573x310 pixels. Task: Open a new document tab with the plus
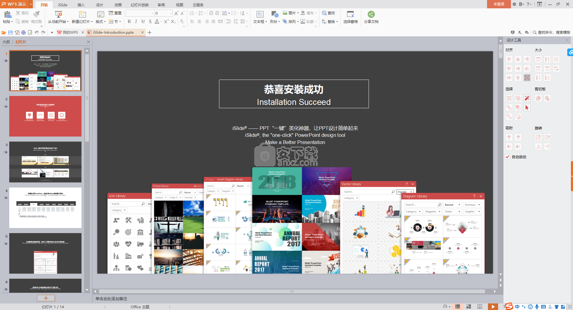click(150, 32)
